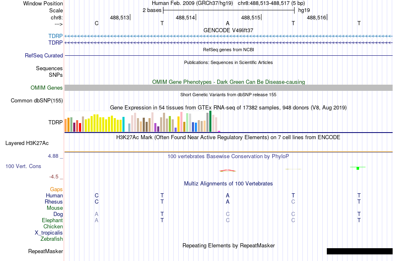The width and height of the screenshot is (393, 261).
Task: Click the hg19 text beside the scale bar
Action: 304,10
